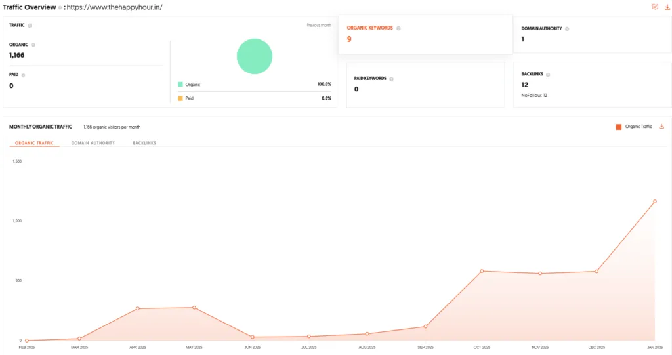This screenshot has width=672, height=355.
Task: Click the organic traffic value 1,166
Action: pos(16,55)
